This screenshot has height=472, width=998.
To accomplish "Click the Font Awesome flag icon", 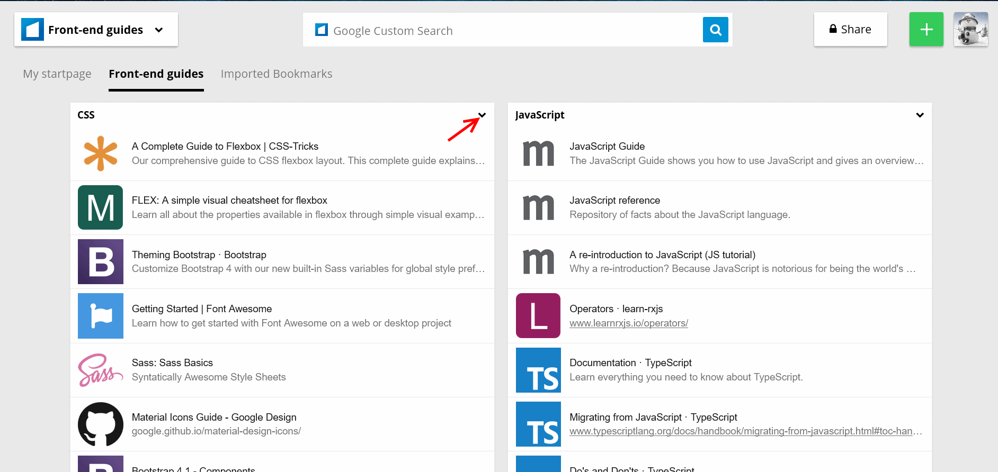I will [x=101, y=316].
